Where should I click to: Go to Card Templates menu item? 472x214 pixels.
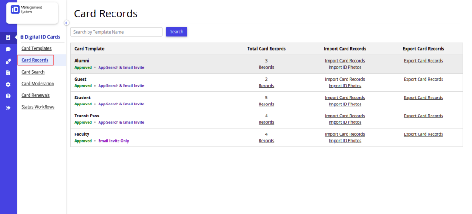click(36, 48)
